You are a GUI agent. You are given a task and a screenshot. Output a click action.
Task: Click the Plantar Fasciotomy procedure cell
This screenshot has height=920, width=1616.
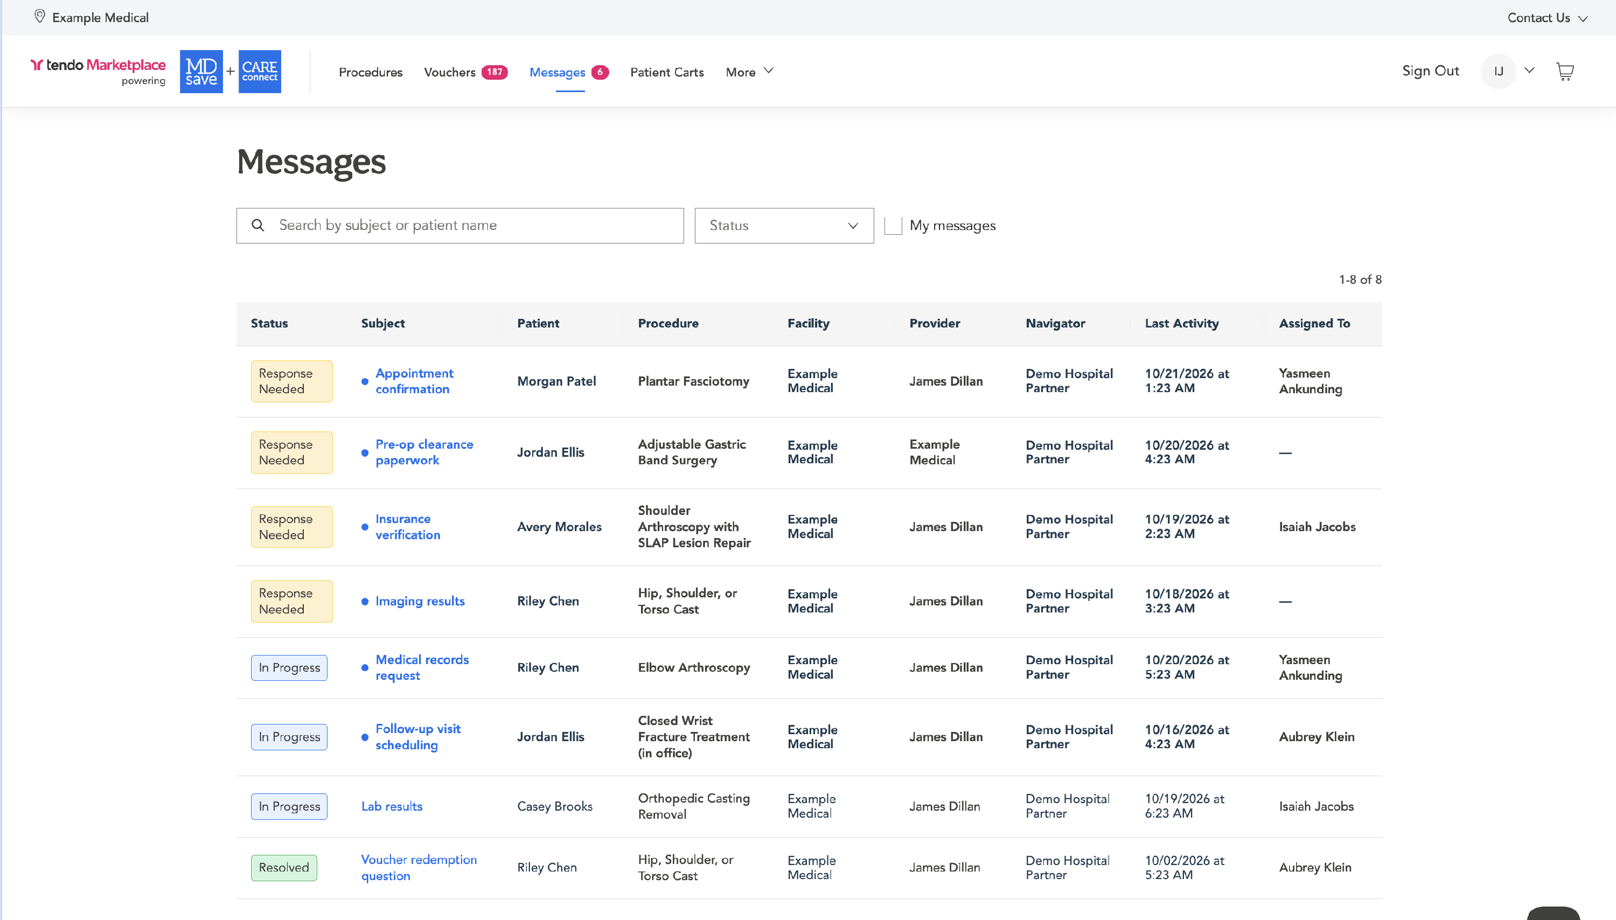pyautogui.click(x=693, y=381)
